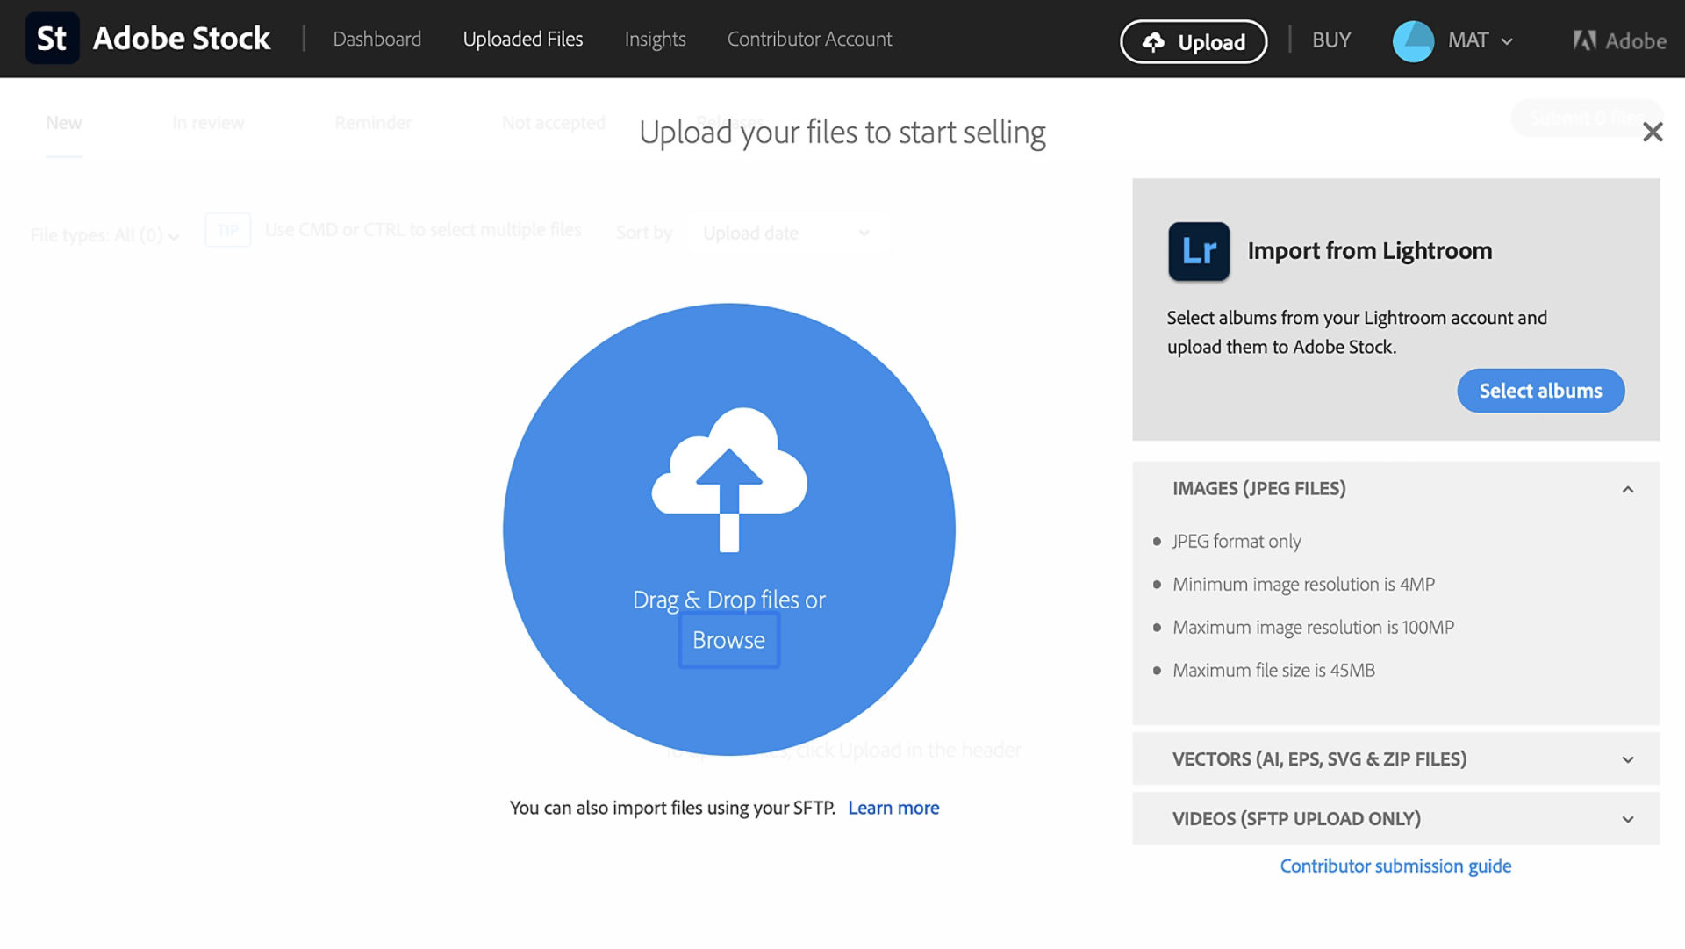
Task: Open the Dashboard page
Action: click(x=376, y=39)
